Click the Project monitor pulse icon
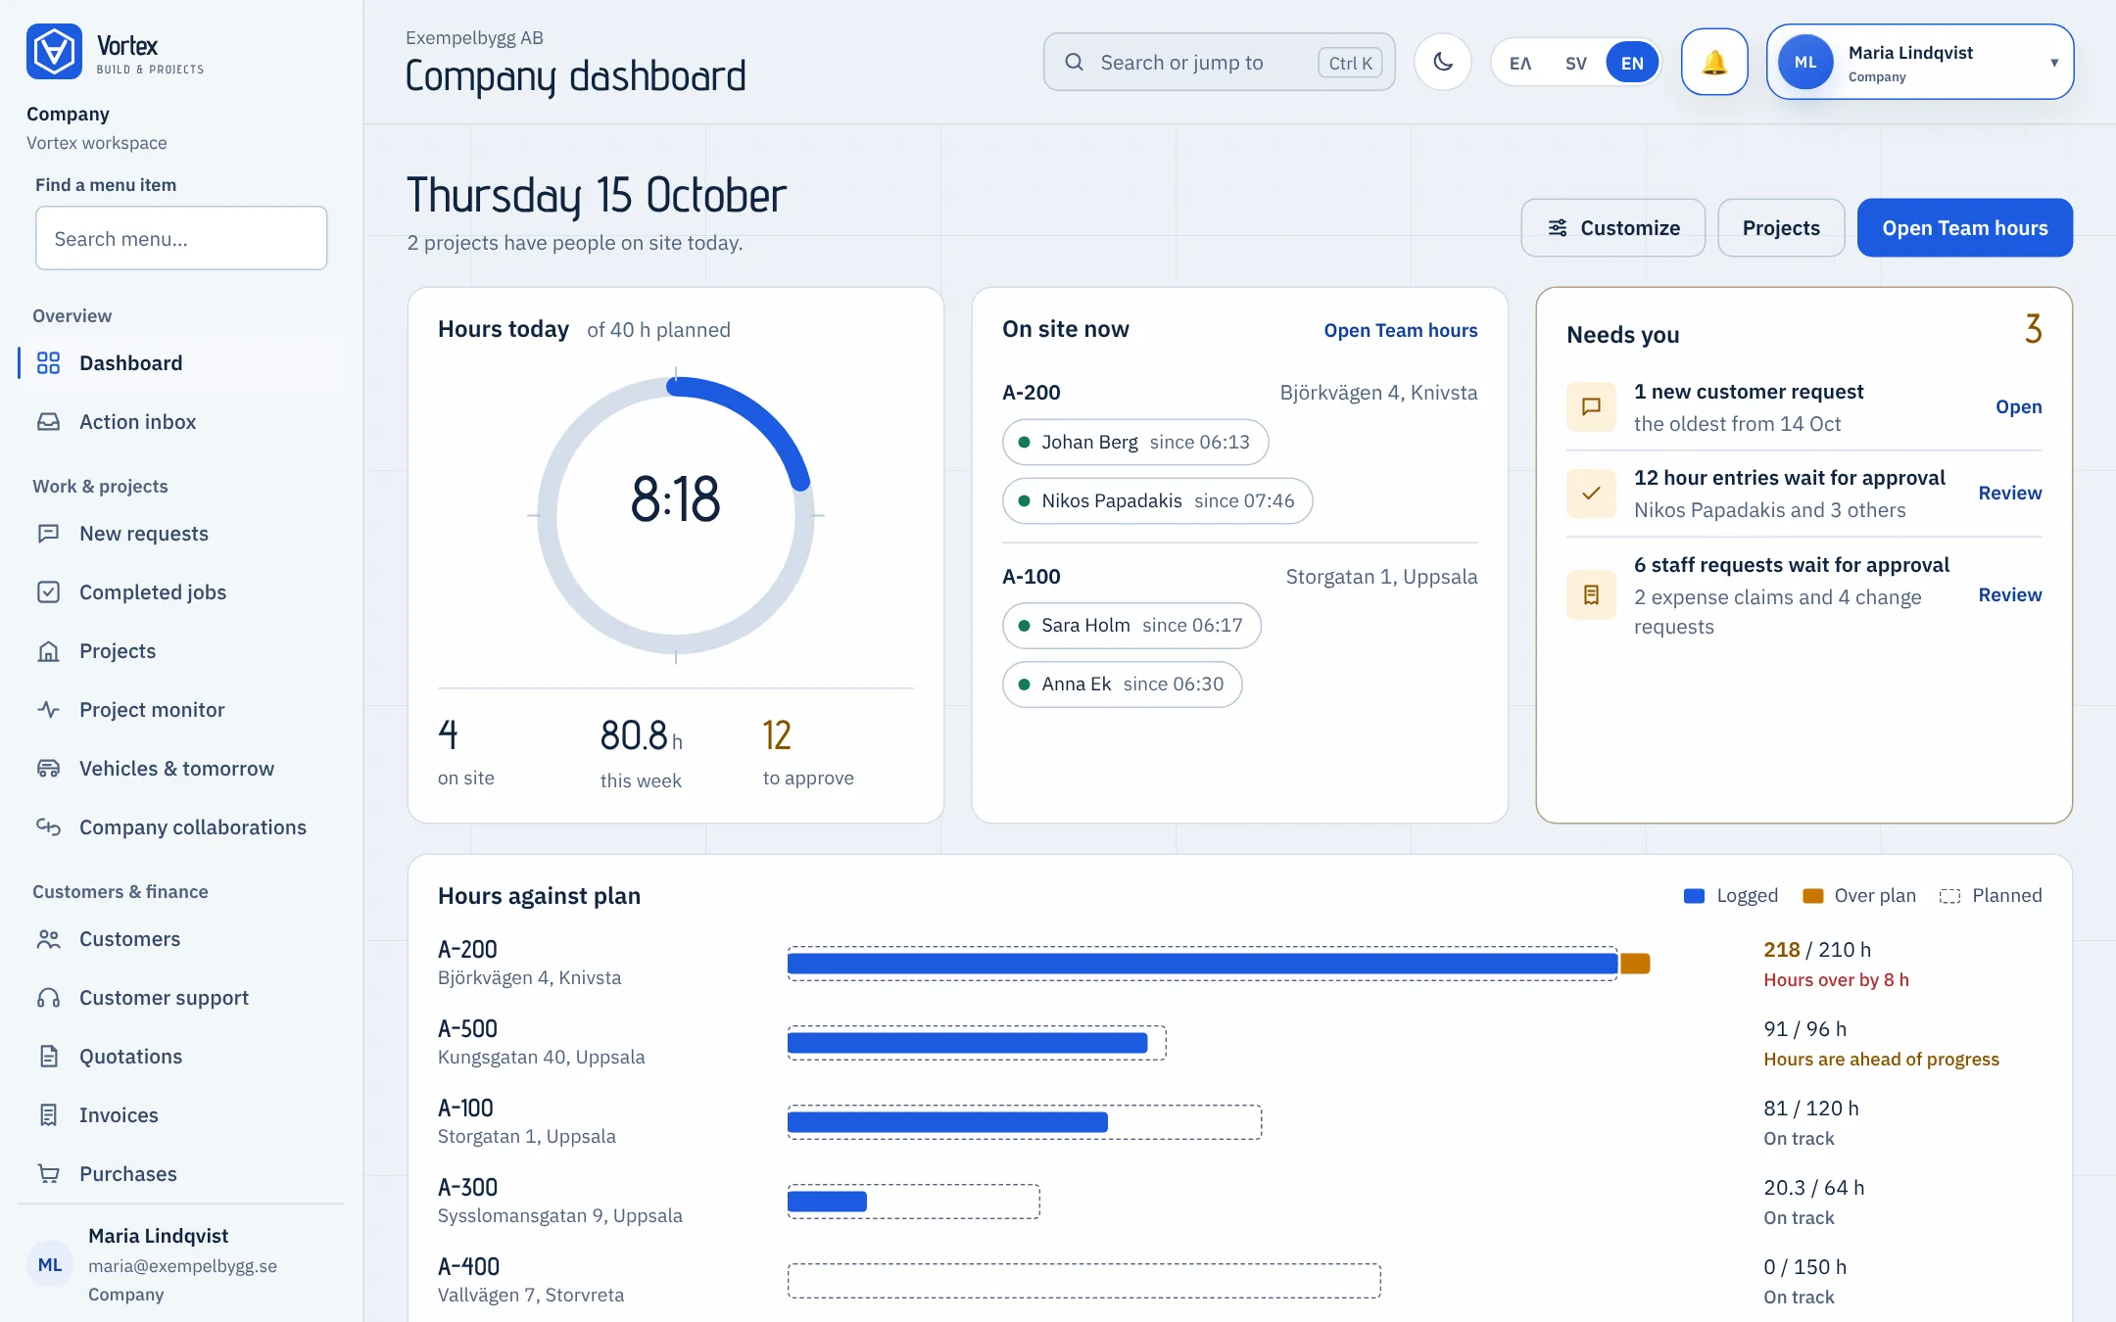 pyautogui.click(x=48, y=710)
